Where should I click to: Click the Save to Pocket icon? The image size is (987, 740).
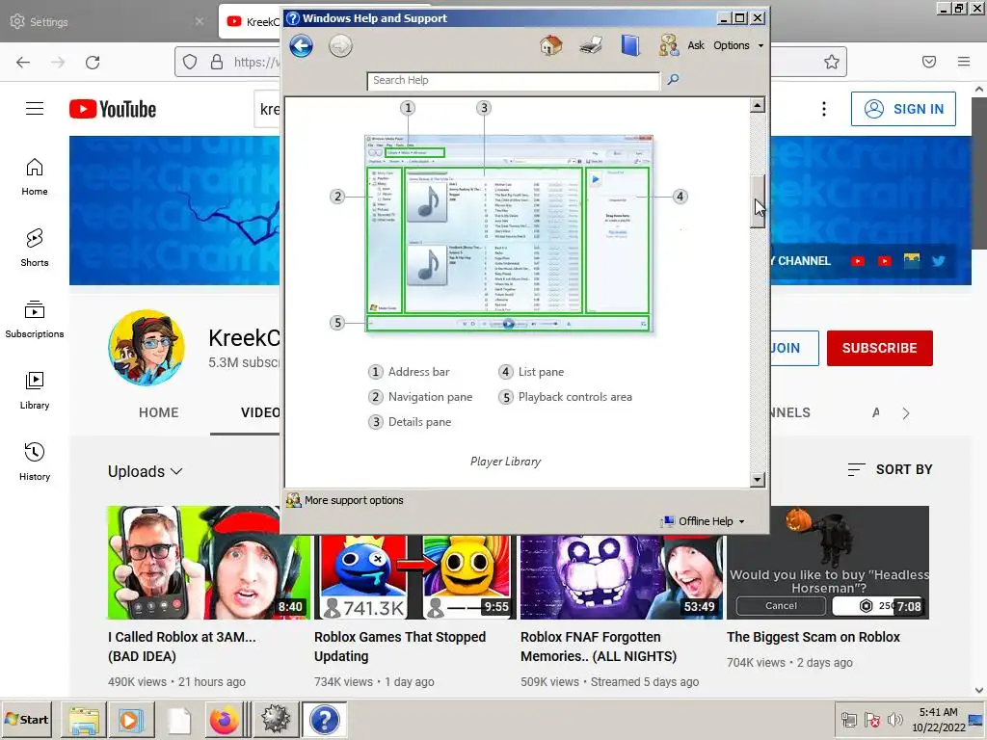pyautogui.click(x=929, y=62)
